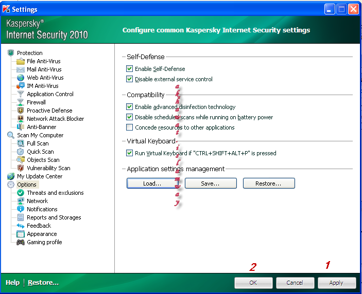
Task: Go to My Update Center settings
Action: pyautogui.click(x=40, y=176)
